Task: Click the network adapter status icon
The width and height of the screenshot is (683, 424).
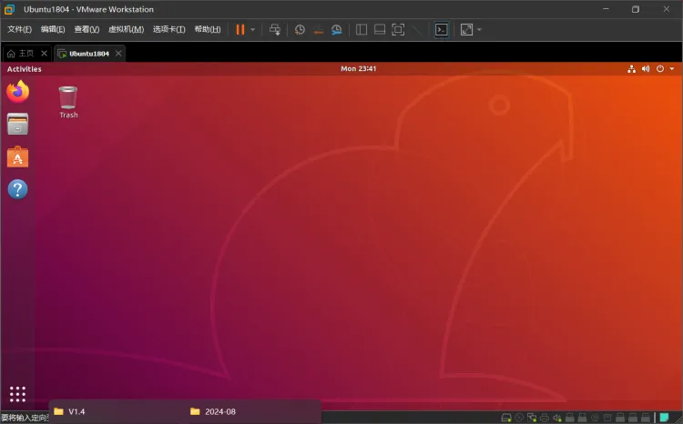Action: 532,418
